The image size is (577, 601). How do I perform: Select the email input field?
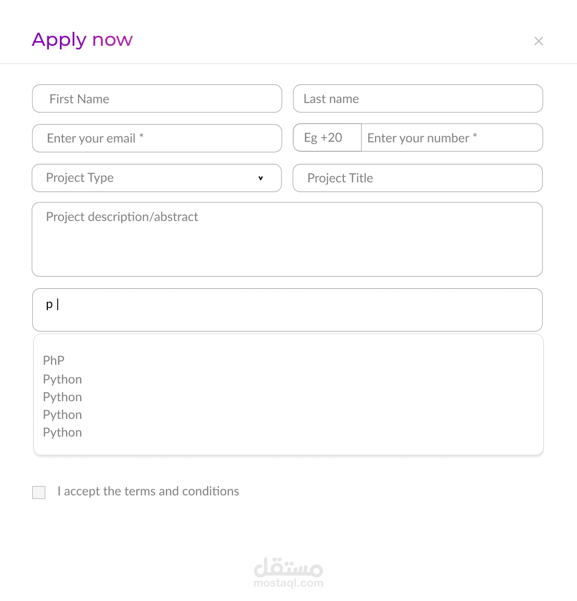157,138
